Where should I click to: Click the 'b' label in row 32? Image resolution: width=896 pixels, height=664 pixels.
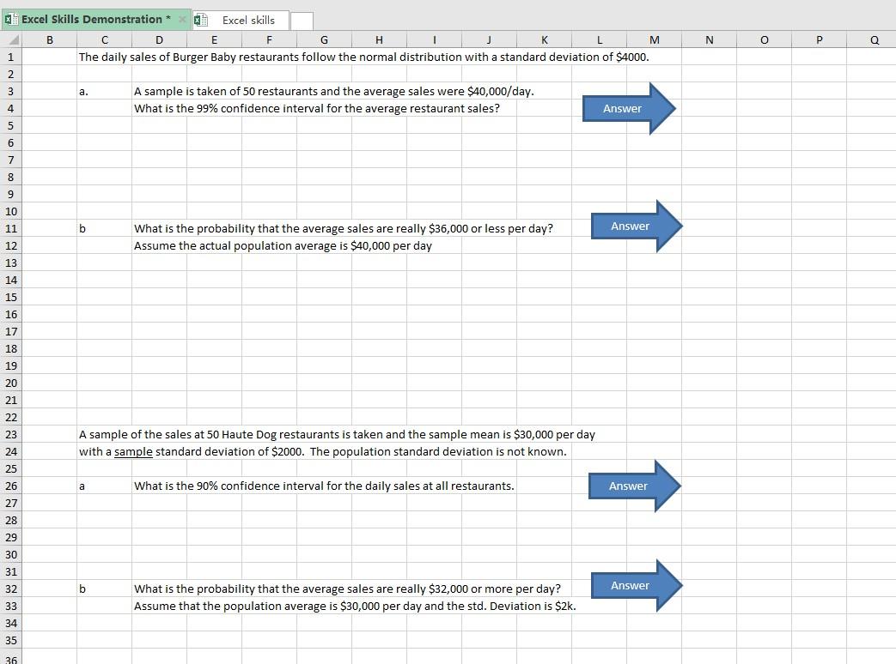(x=82, y=589)
